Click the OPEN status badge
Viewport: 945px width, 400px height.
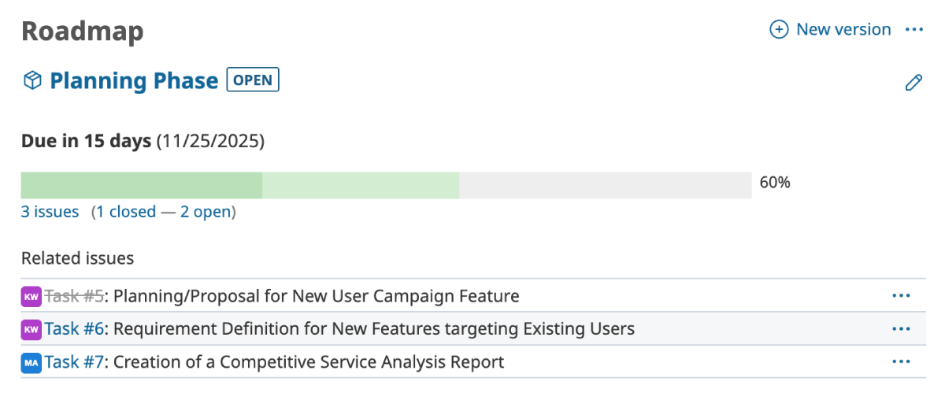pyautogui.click(x=253, y=80)
